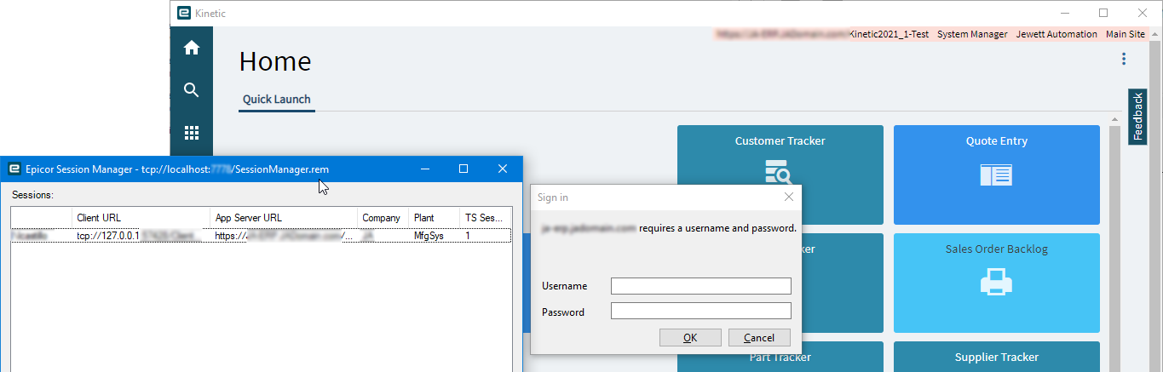Open the three-dot overflow menu in Kinetic
Screen dimensions: 1163x372
1124,59
